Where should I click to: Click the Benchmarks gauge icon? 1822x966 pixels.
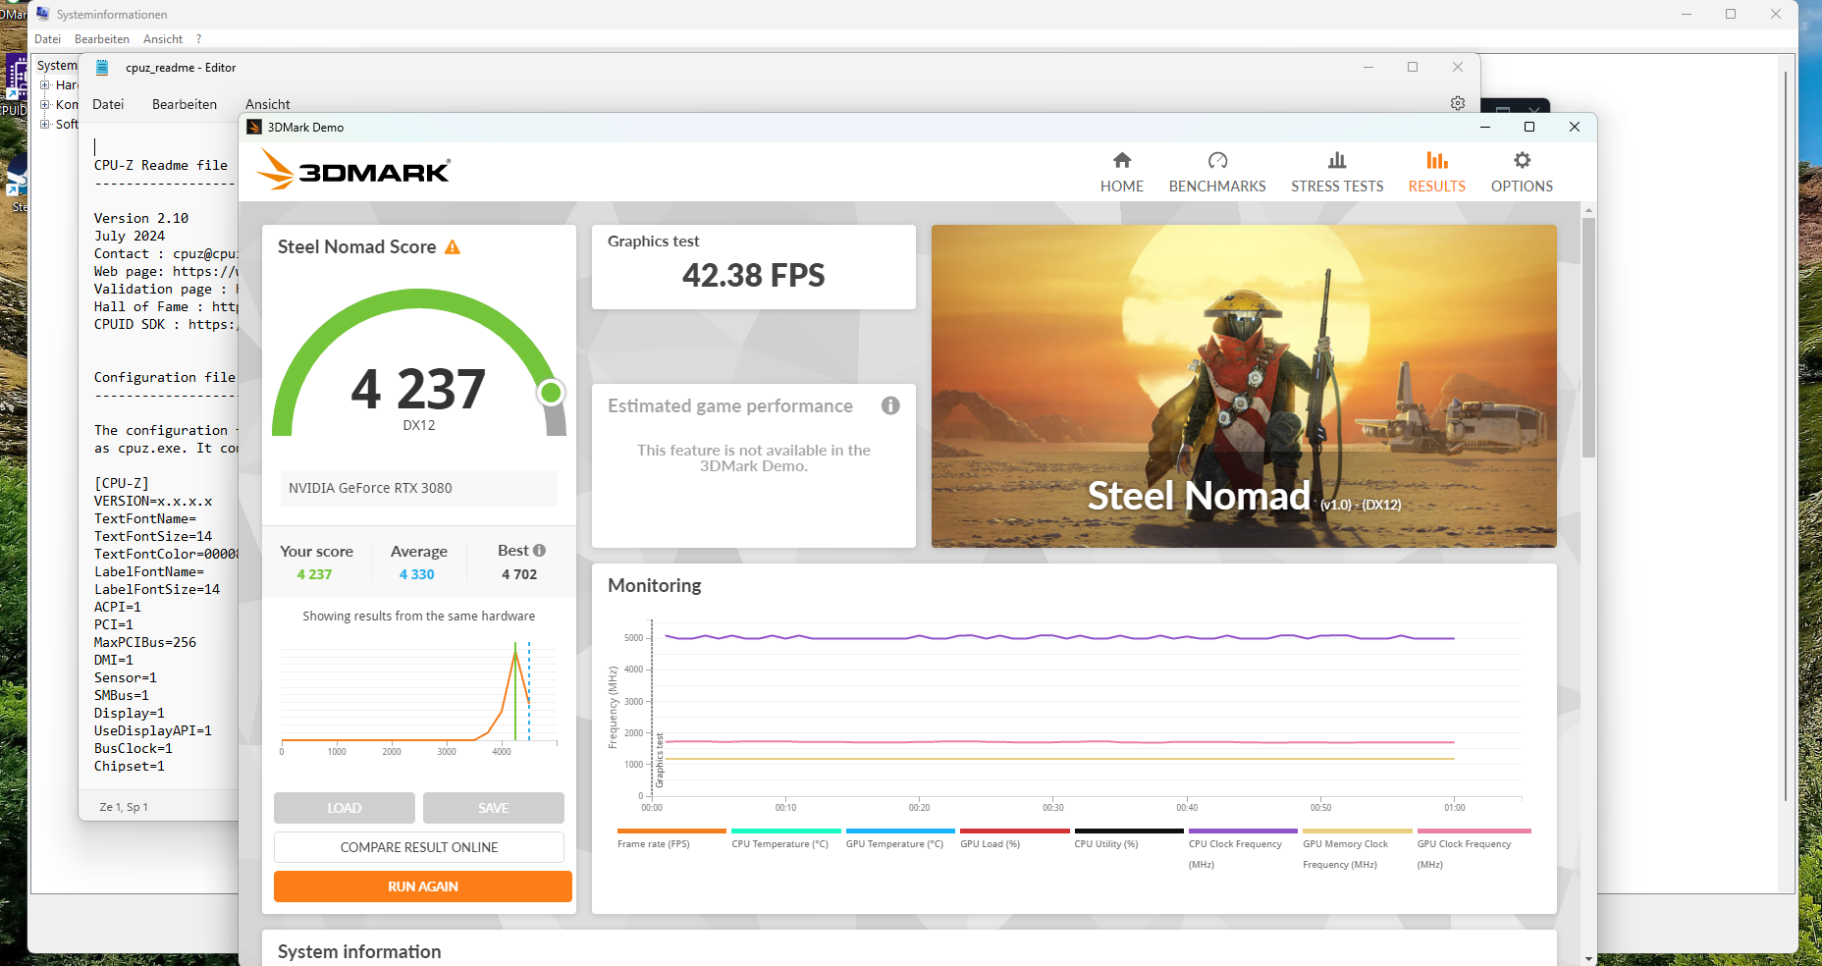pos(1217,160)
